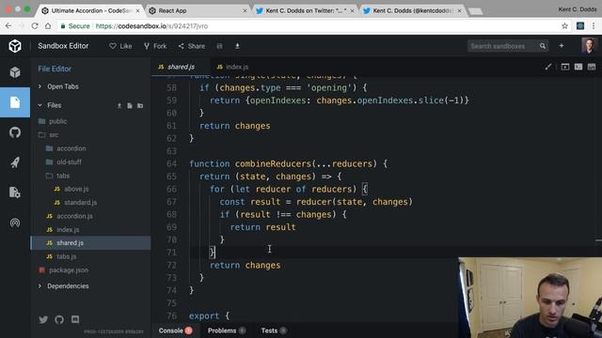Select shared.js in the file tree
The image size is (602, 338).
pos(90,243)
